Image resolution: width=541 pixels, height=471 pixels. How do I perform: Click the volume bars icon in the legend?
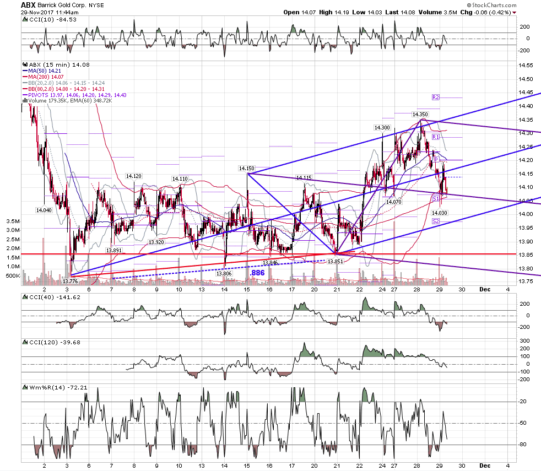(x=25, y=101)
